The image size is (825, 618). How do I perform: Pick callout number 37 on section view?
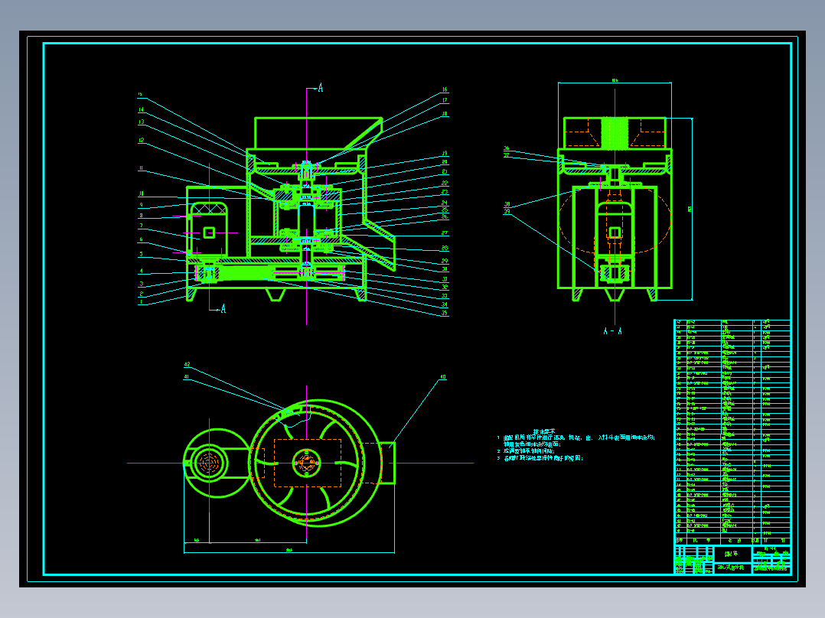point(506,155)
